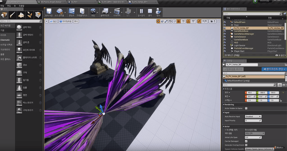The image size is (287, 151).
Task: Click the search icon in class search box
Action: click(x=41, y=21)
